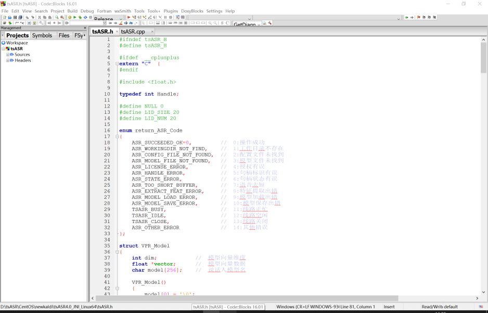Expand the Headers folder in project tree
488x313 pixels.
8,61
